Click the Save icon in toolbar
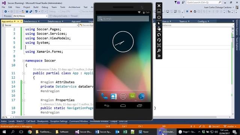Viewport: 240px width, 135px height. point(27,12)
